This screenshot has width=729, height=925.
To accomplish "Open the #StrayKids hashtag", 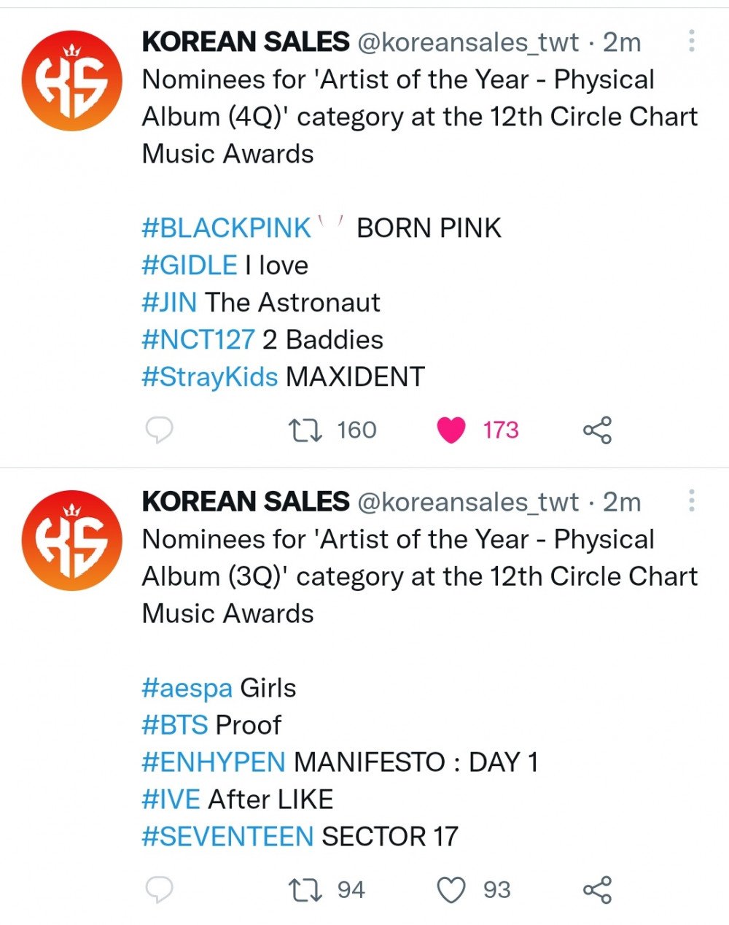I will (210, 377).
